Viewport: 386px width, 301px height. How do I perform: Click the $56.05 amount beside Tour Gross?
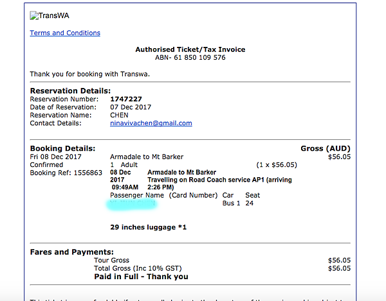tap(339, 260)
